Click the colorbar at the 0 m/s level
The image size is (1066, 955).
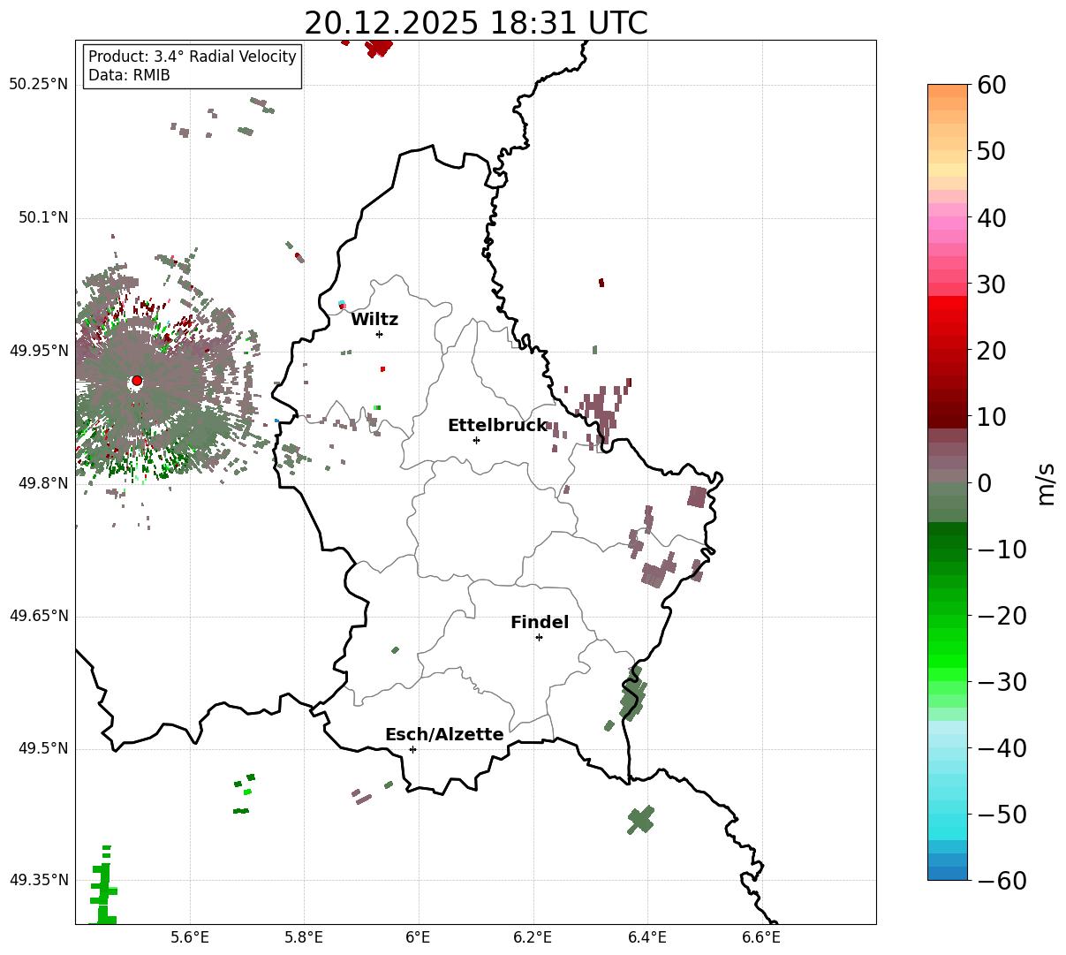coord(948,483)
